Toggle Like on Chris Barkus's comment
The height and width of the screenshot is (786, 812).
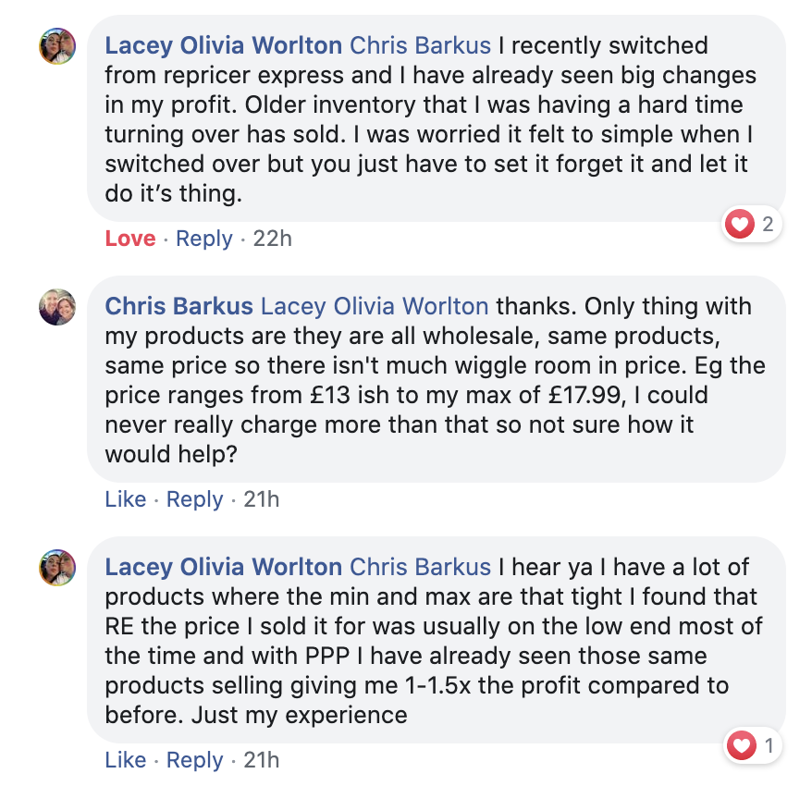tap(125, 499)
